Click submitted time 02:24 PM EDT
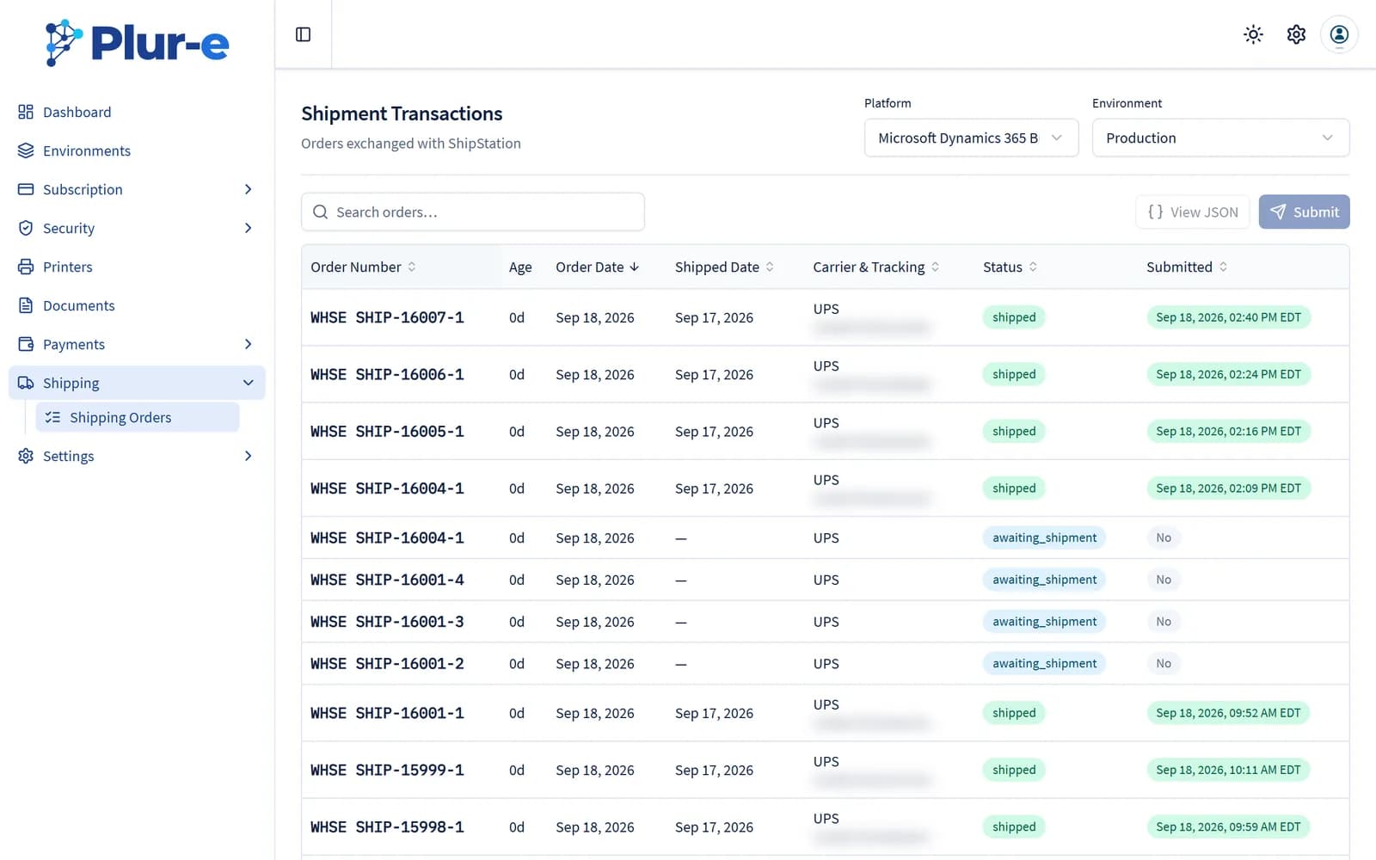This screenshot has width=1376, height=860. click(x=1228, y=374)
